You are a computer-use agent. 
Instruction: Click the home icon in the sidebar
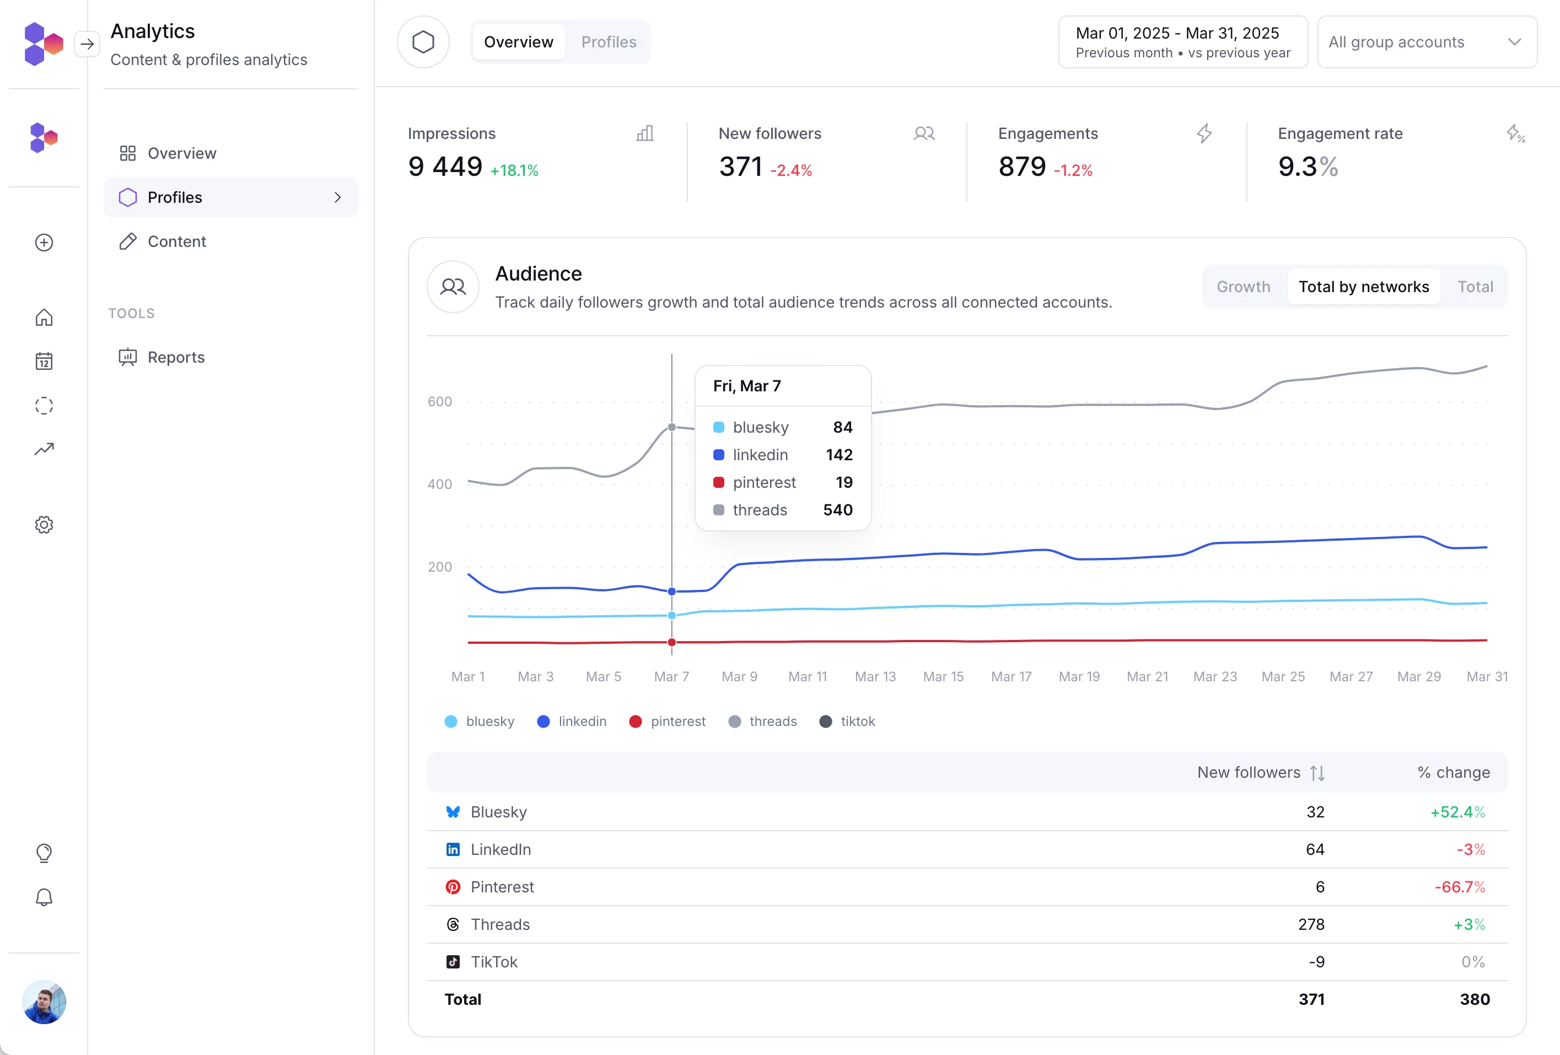coord(44,317)
